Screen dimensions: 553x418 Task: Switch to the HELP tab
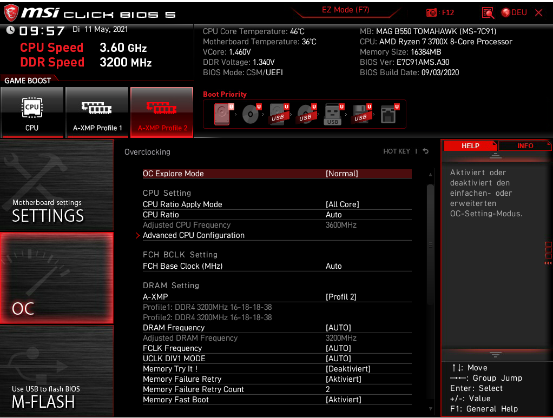click(470, 146)
